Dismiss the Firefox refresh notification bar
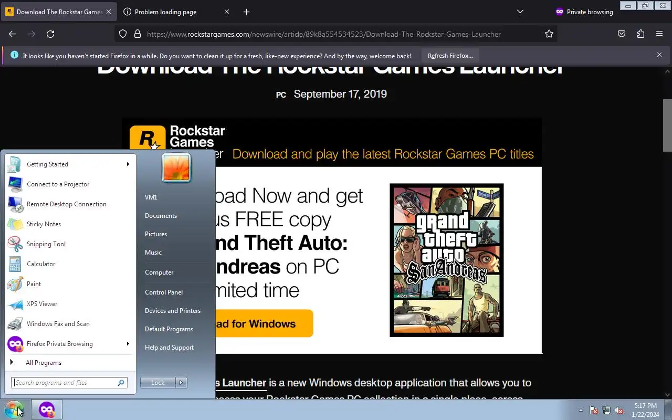 tap(659, 55)
